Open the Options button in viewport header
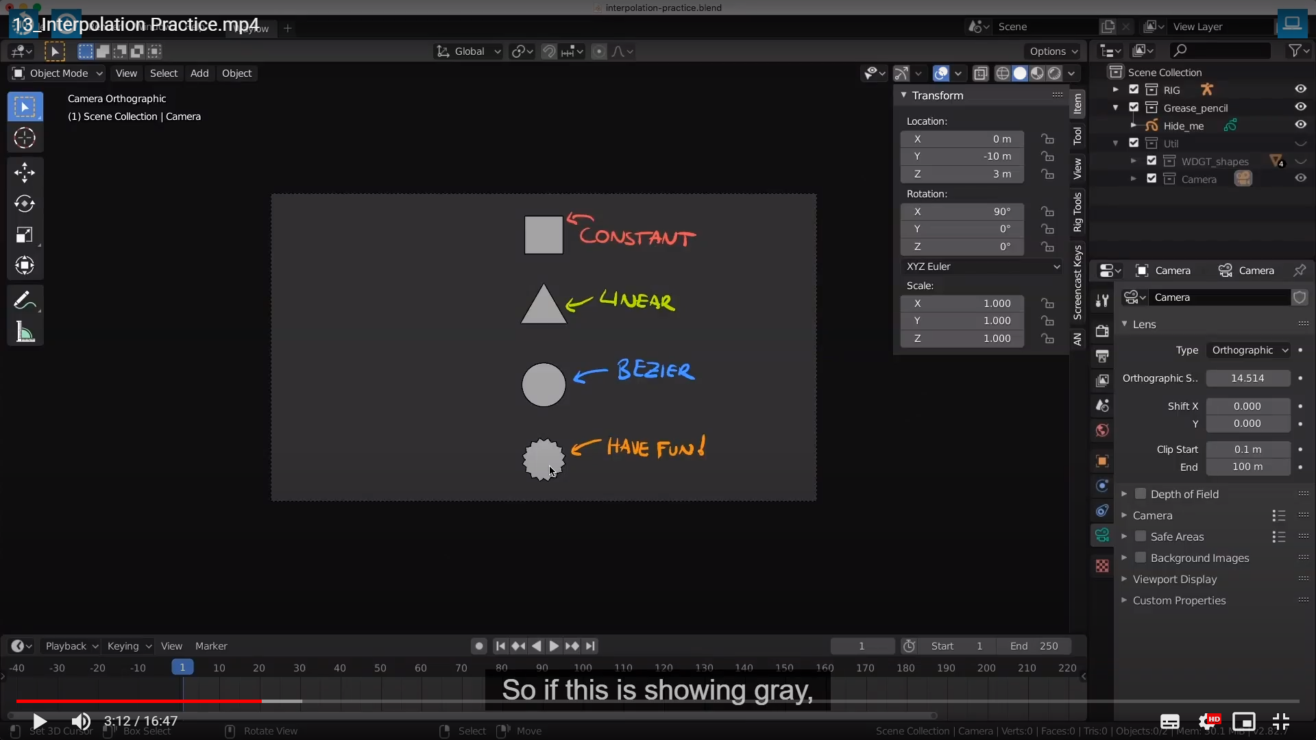Image resolution: width=1316 pixels, height=740 pixels. click(1053, 51)
